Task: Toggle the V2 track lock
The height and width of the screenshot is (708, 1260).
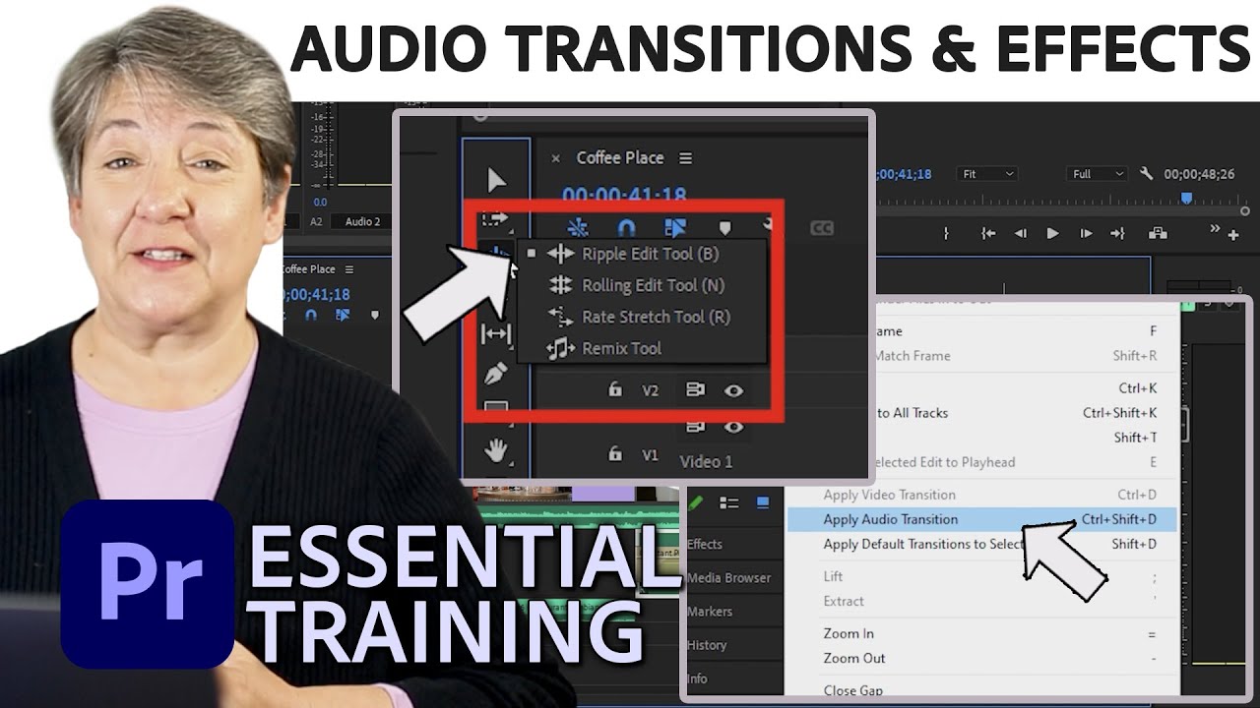Action: [615, 389]
